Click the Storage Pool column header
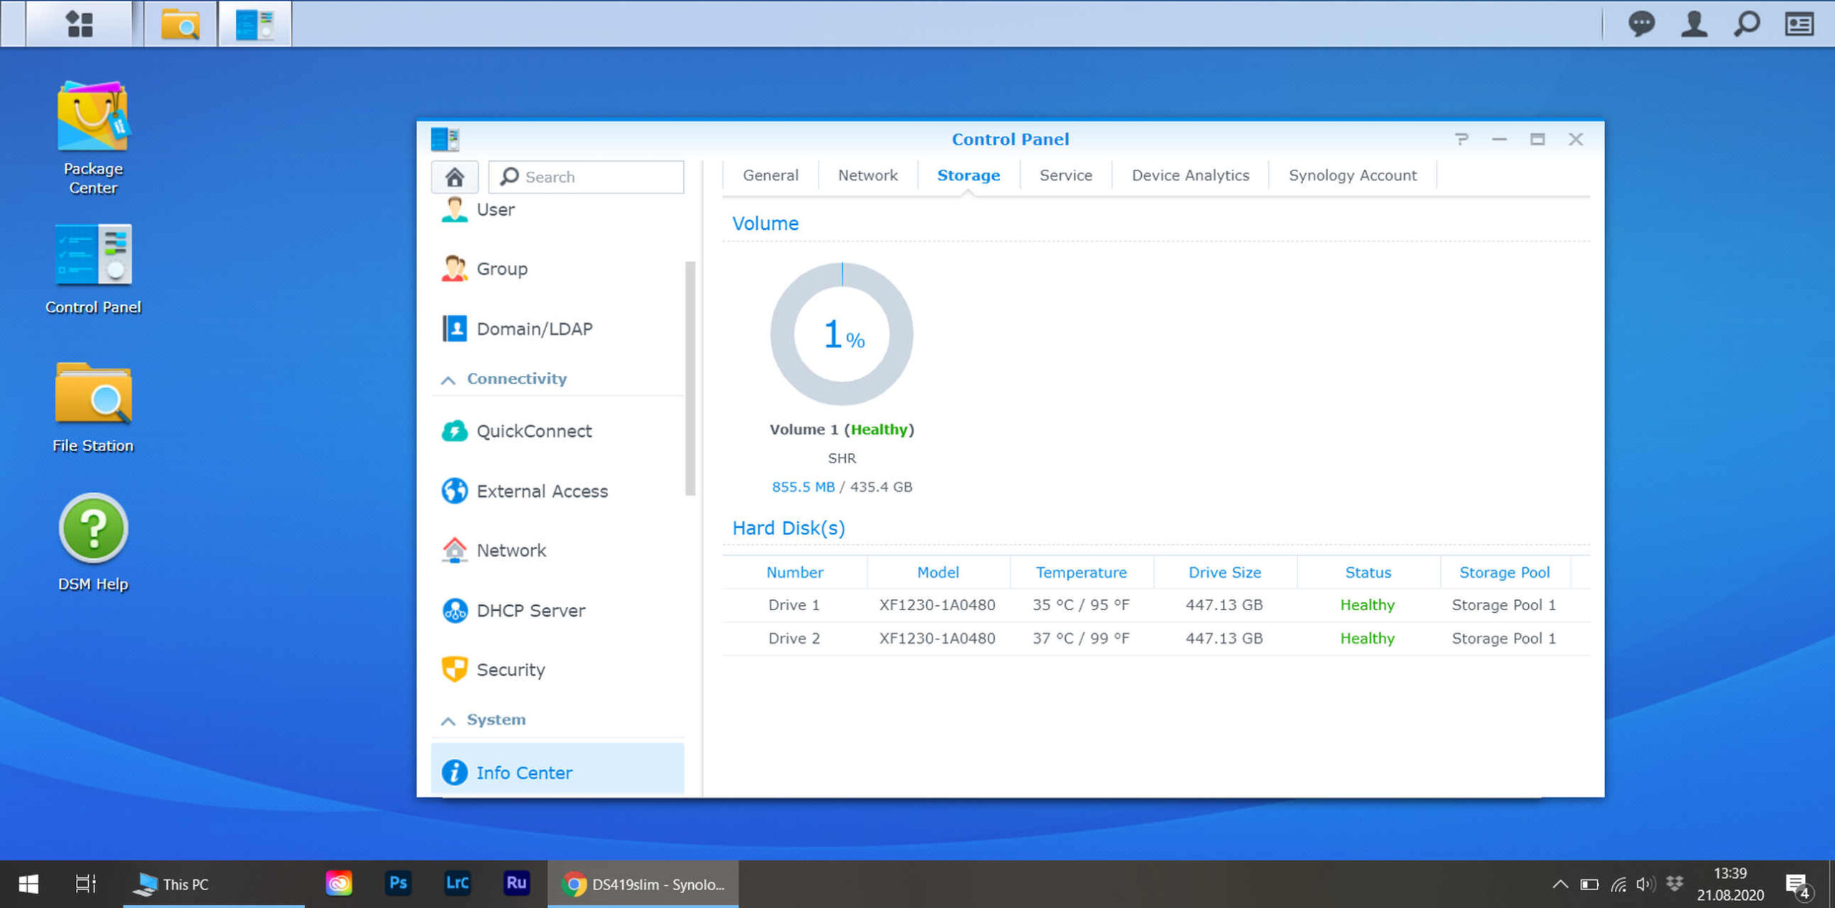The width and height of the screenshot is (1835, 908). pos(1505,572)
